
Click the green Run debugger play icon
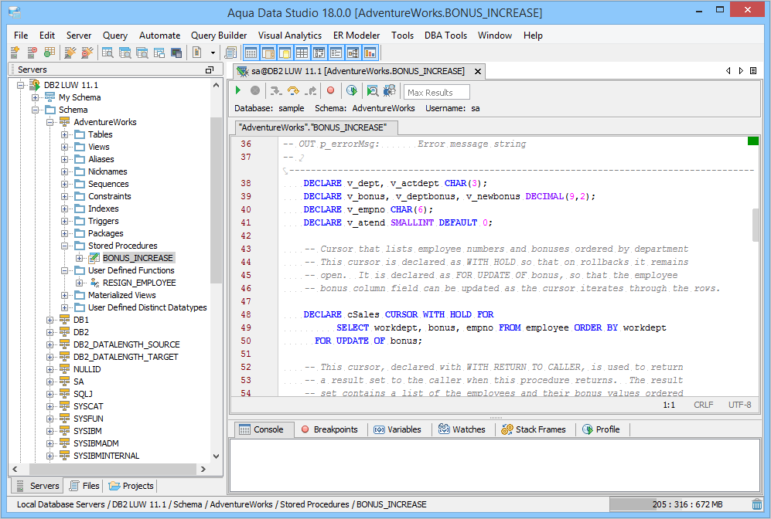[239, 91]
